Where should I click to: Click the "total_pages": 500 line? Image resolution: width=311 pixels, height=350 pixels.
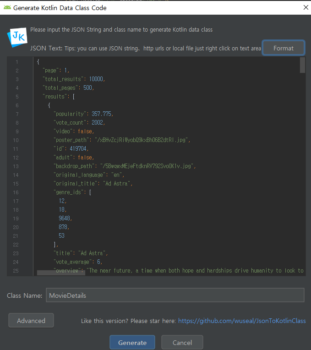(68, 87)
